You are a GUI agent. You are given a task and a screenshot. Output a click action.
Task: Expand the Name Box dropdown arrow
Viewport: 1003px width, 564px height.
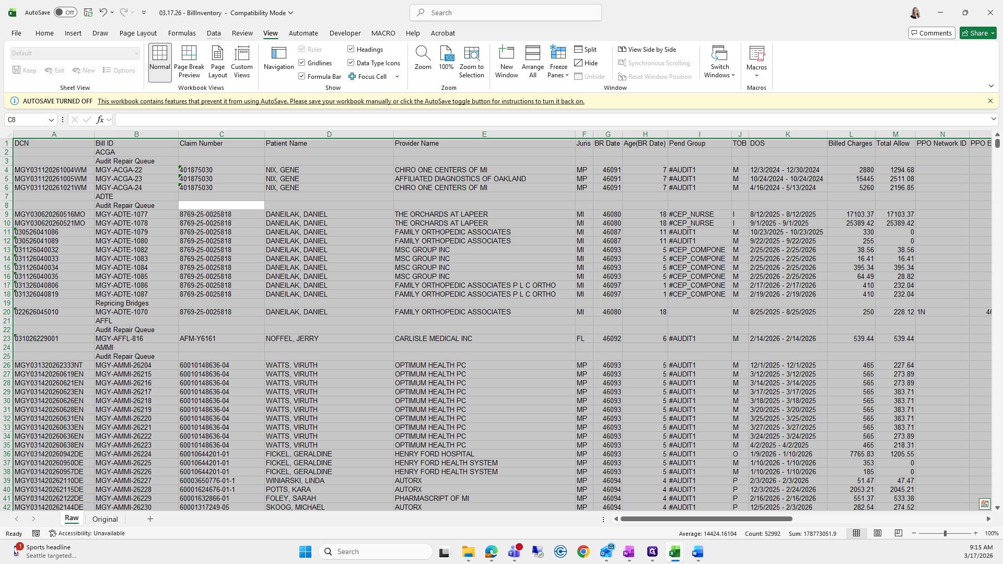pos(51,120)
